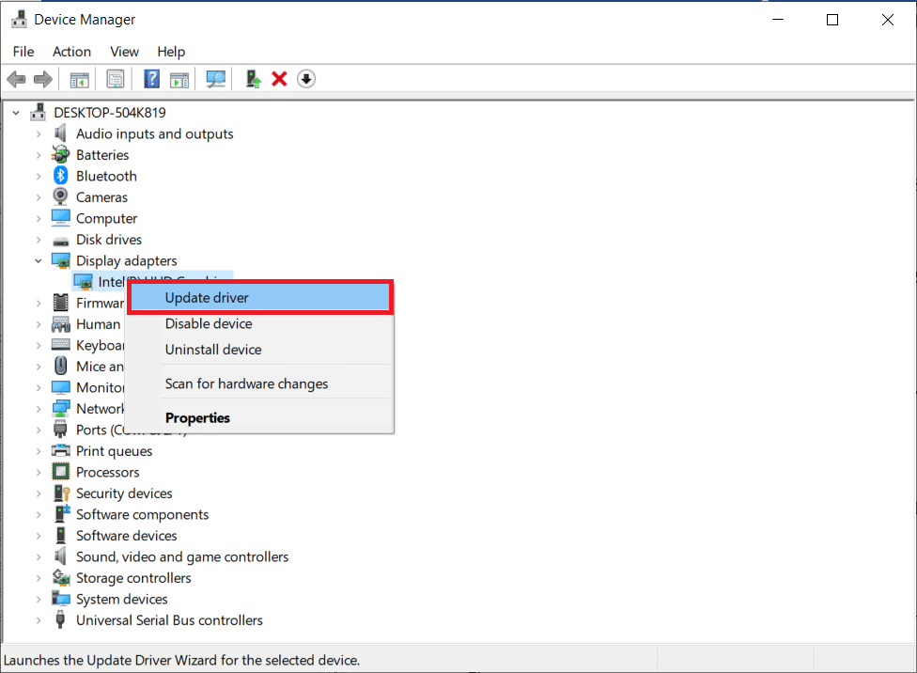Click the Disable device down-arrow icon
Image resolution: width=917 pixels, height=673 pixels.
(x=306, y=79)
